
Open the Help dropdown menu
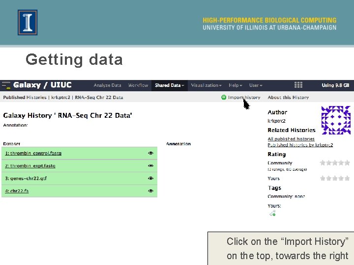(236, 85)
